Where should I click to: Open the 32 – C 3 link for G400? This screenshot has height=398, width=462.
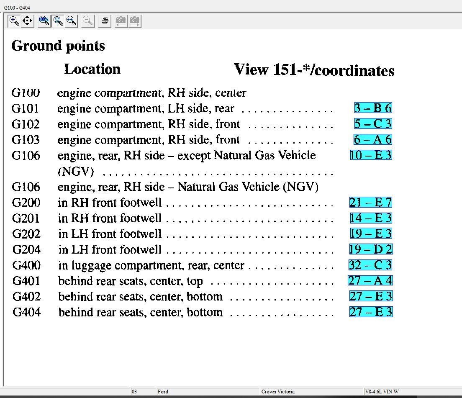tap(370, 265)
